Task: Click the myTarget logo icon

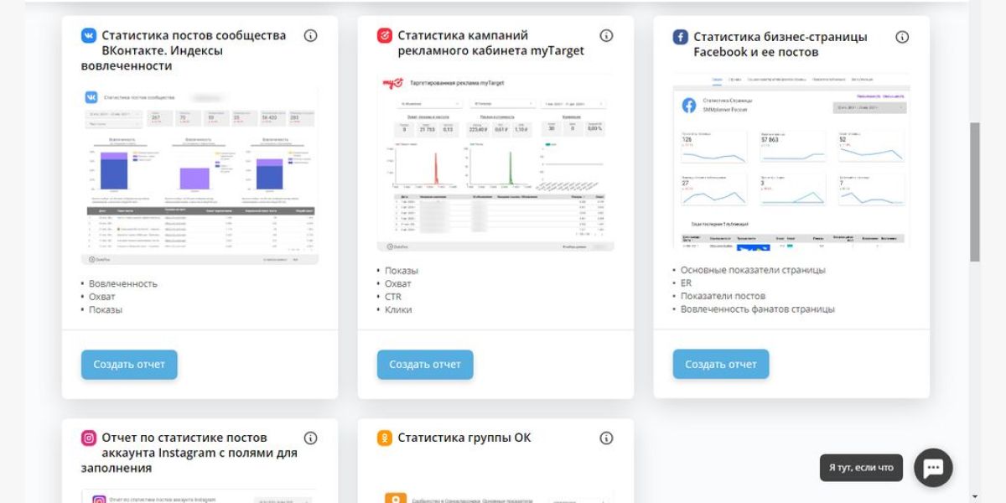Action: pos(385,35)
